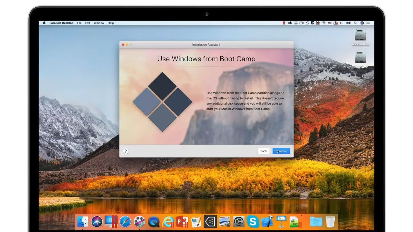Click the 'Use Windows from Boot Camp' heading
The image size is (413, 232).
click(206, 59)
